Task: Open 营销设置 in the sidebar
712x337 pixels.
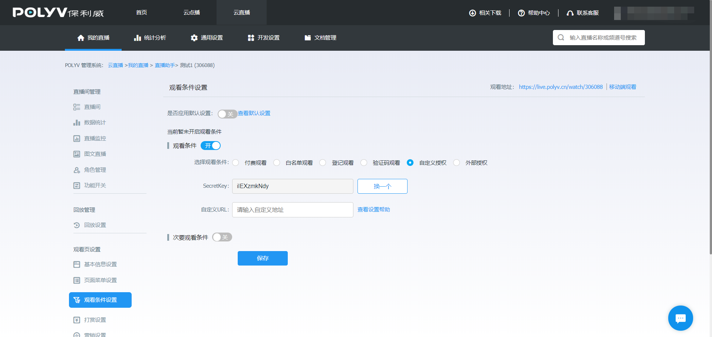Action: coord(95,335)
